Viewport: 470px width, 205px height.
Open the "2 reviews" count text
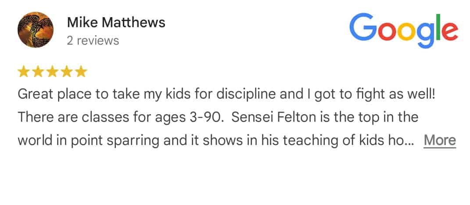[93, 41]
